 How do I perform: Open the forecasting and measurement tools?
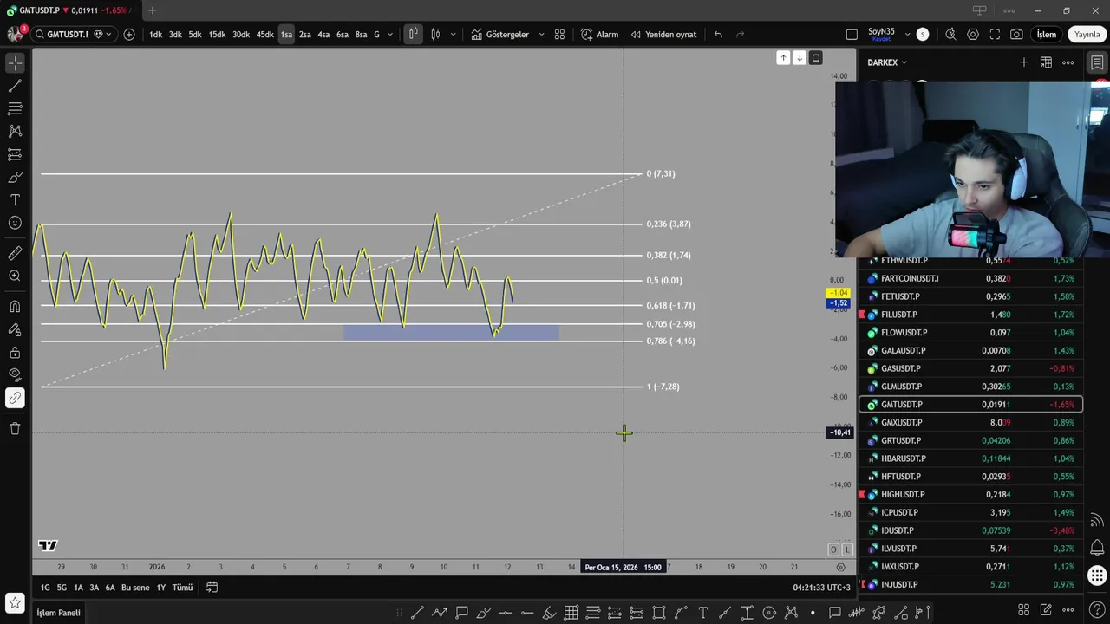click(x=15, y=154)
